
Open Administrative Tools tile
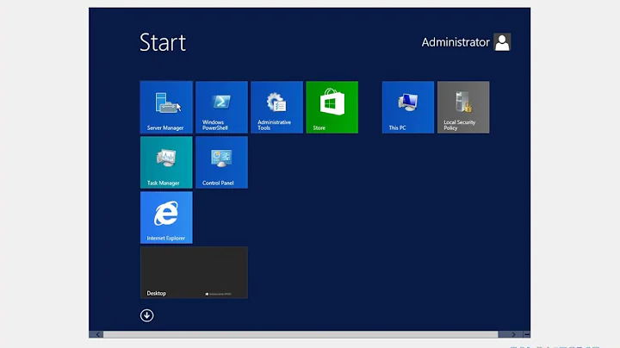[x=276, y=107]
